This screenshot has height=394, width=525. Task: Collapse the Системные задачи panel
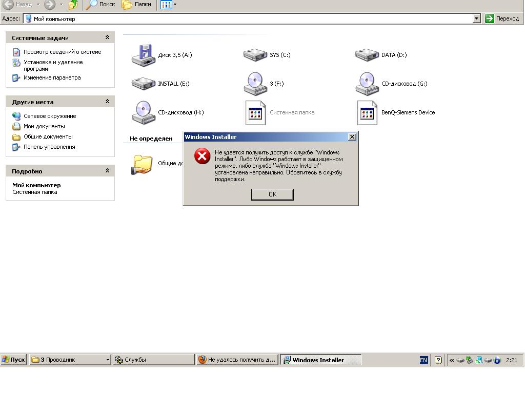[x=107, y=37]
